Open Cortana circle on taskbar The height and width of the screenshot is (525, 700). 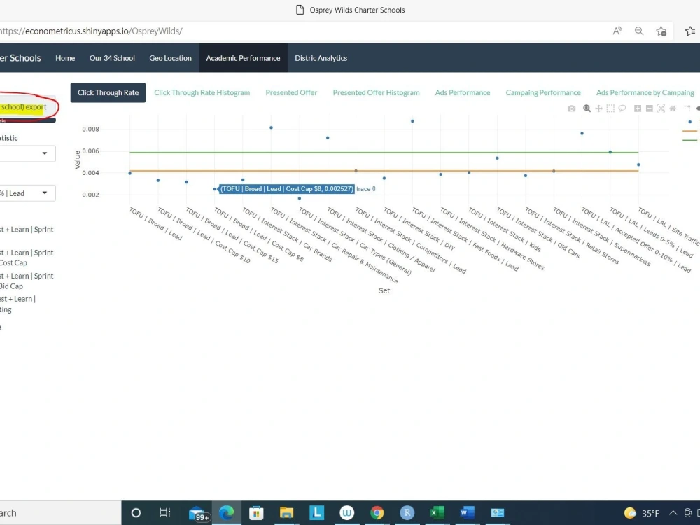[136, 513]
